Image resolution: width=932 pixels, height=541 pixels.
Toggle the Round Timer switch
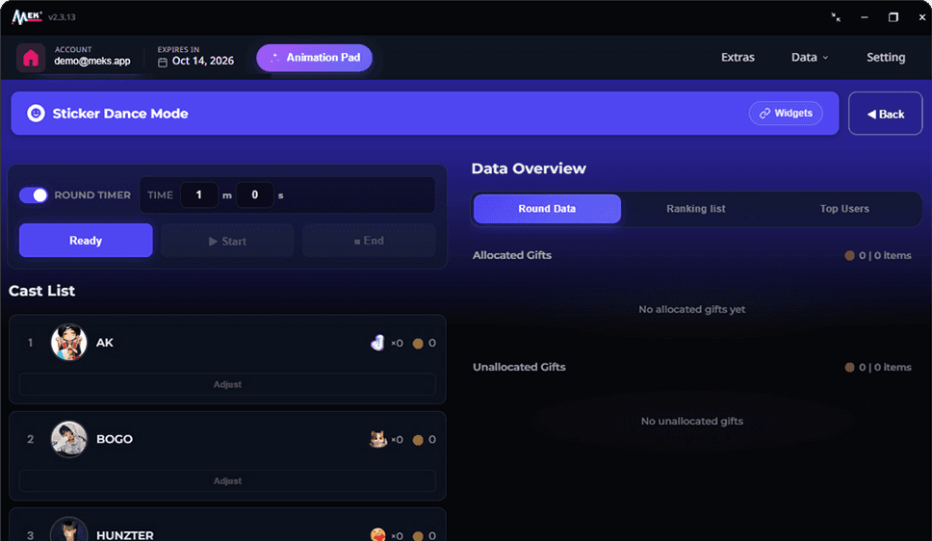tap(34, 195)
